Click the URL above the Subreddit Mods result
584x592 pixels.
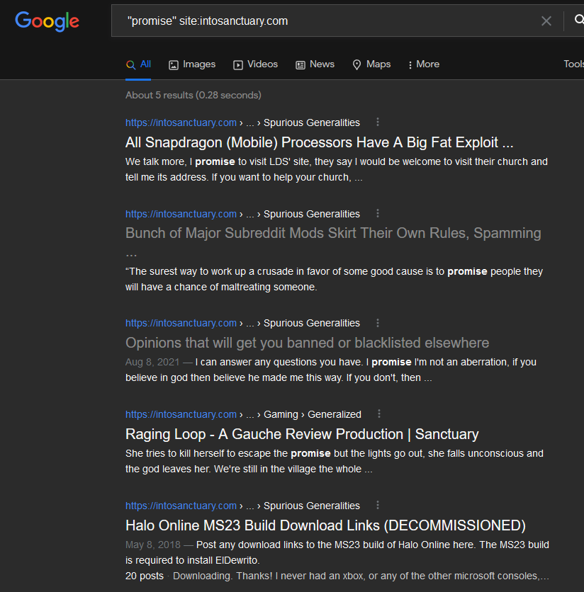point(181,214)
